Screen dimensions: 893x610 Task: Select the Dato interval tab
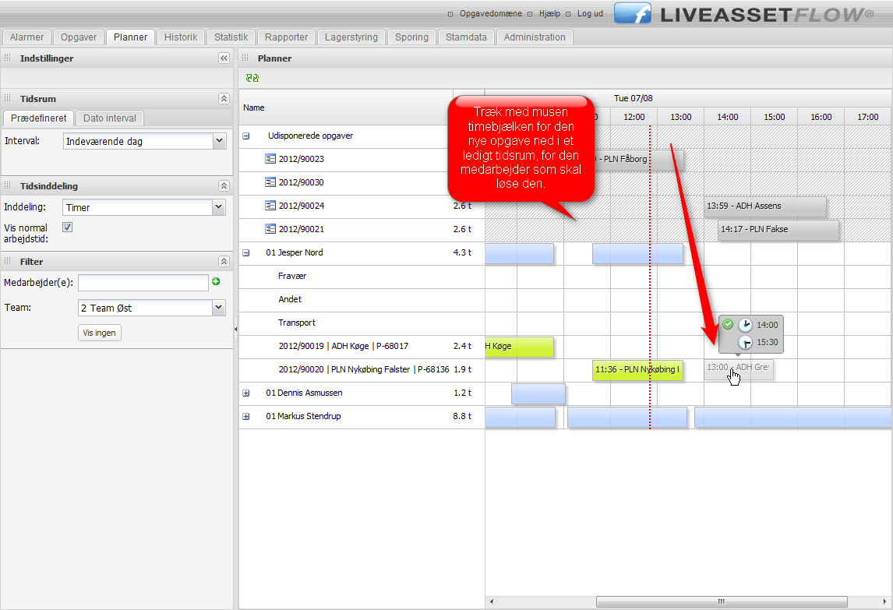110,118
